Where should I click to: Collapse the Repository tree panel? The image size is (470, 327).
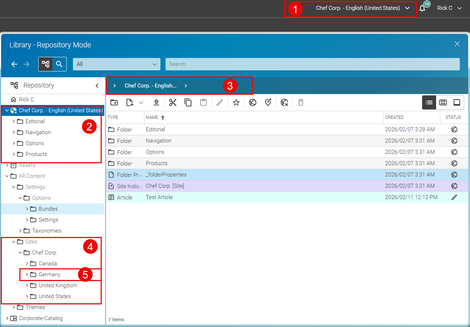[97, 86]
